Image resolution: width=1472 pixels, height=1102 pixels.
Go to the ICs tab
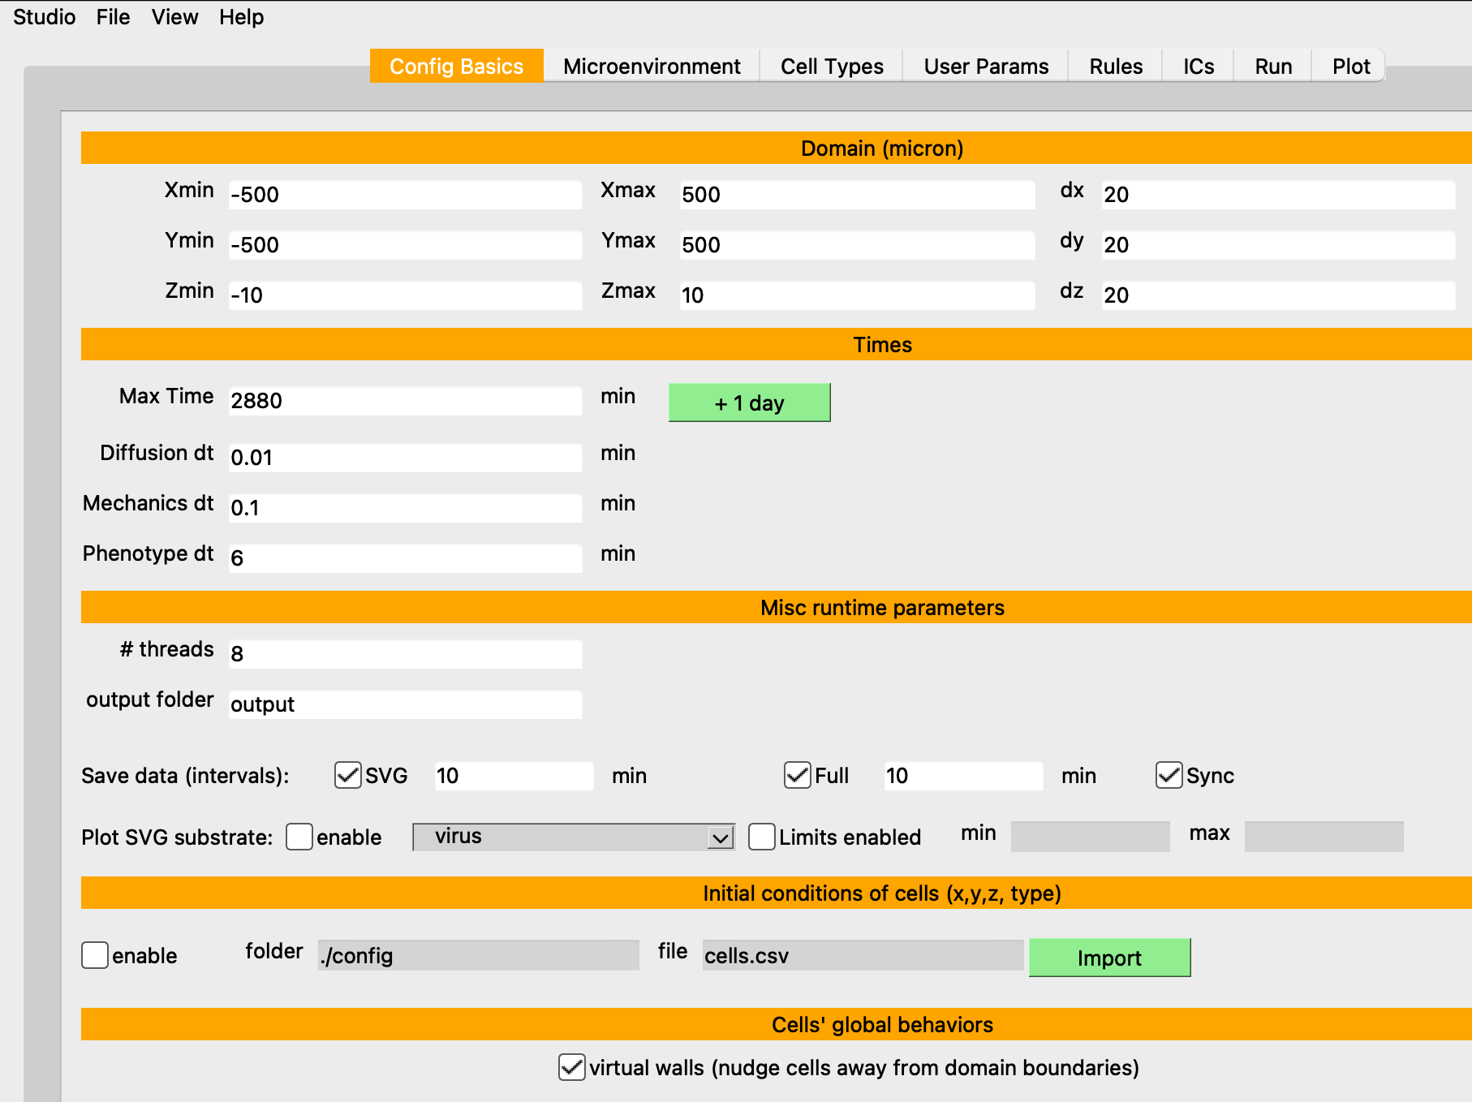point(1199,66)
